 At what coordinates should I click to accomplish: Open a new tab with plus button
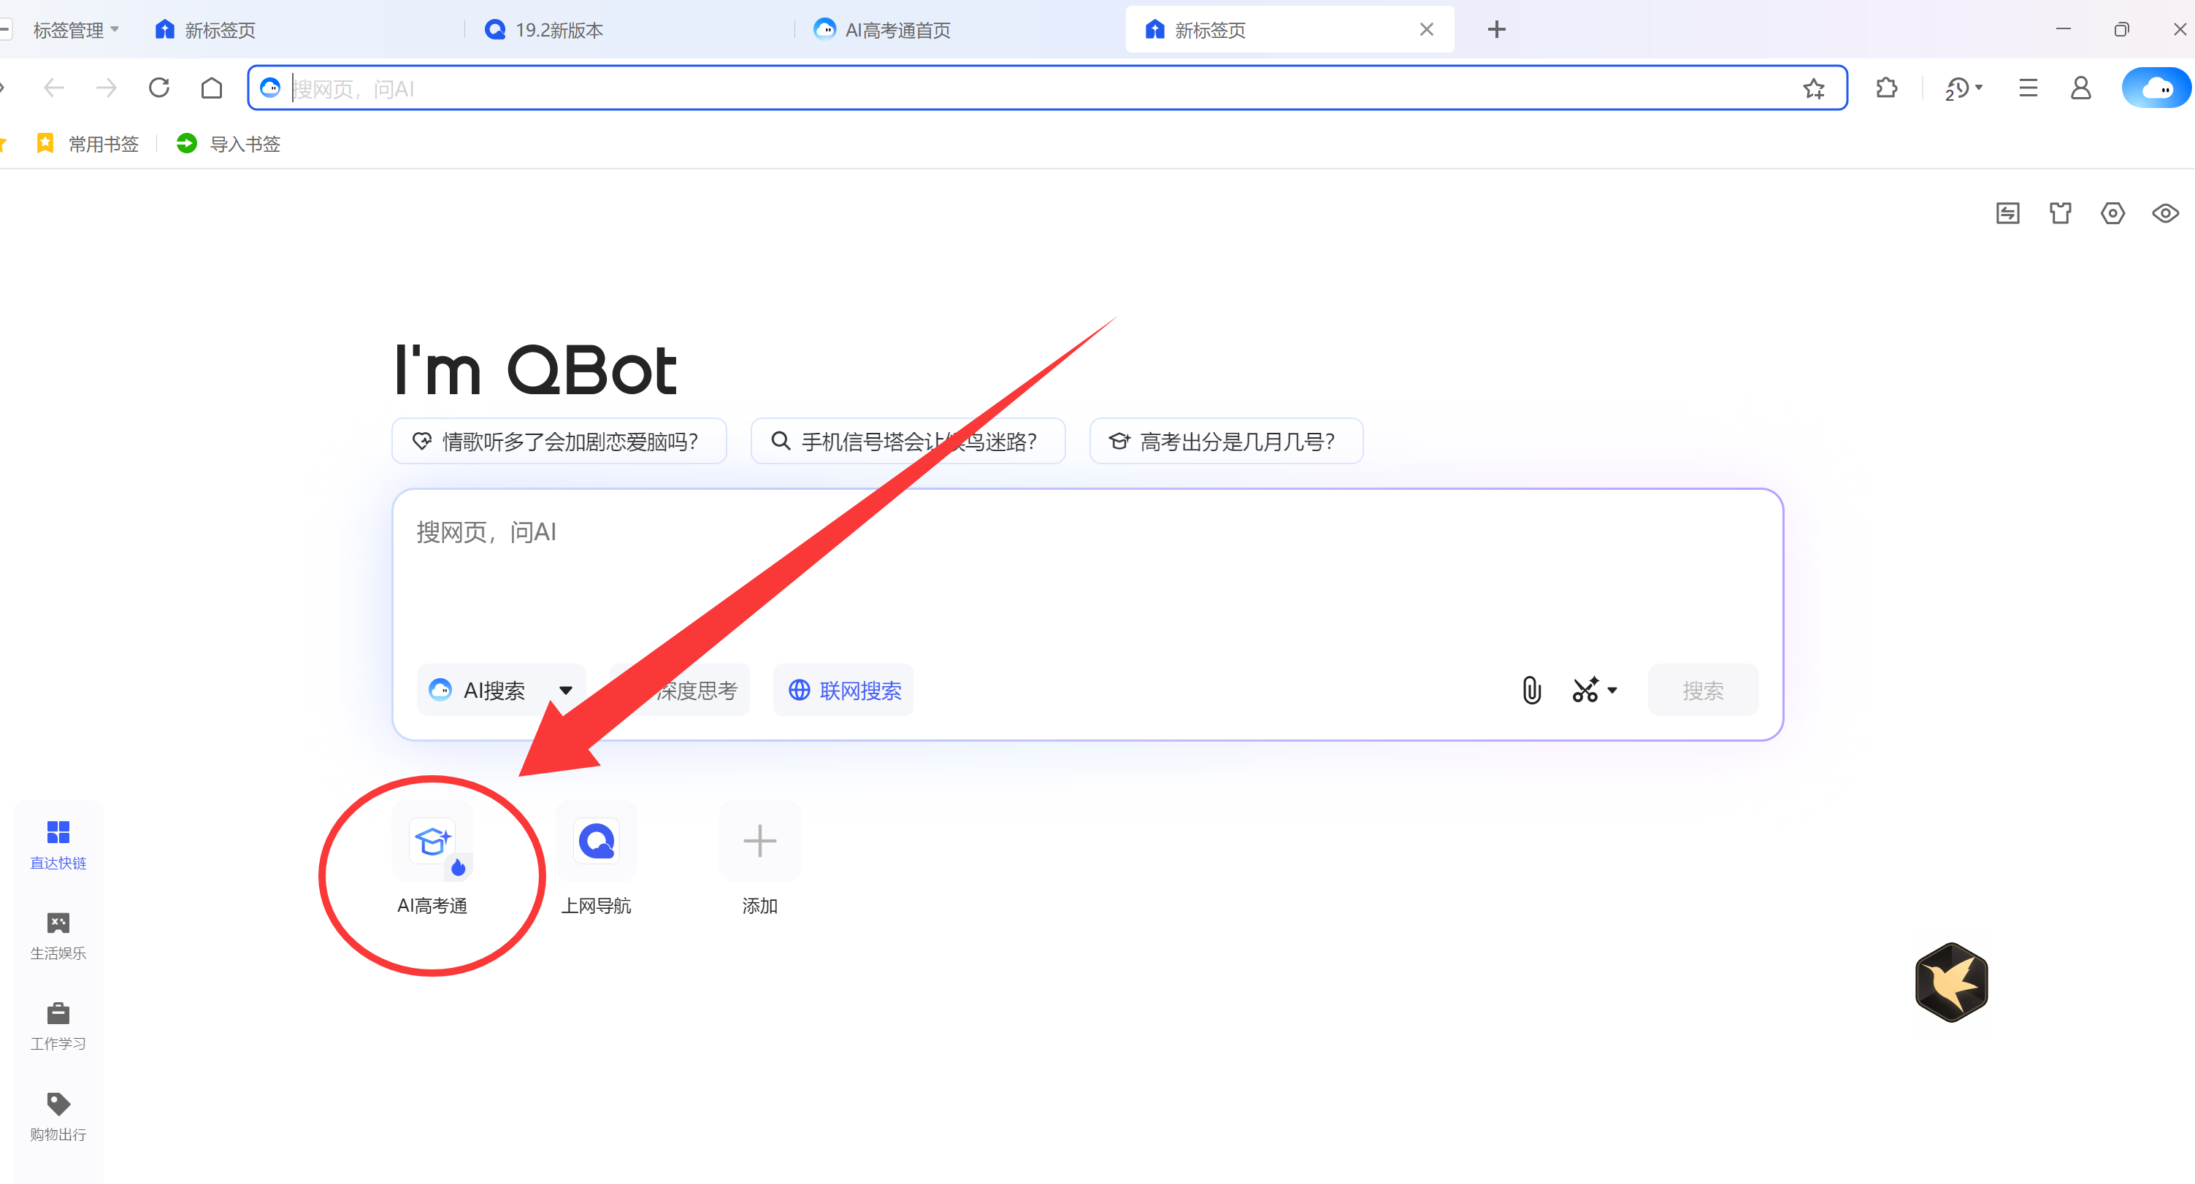pos(1496,30)
